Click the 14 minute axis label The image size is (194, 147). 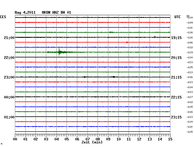click(160, 139)
